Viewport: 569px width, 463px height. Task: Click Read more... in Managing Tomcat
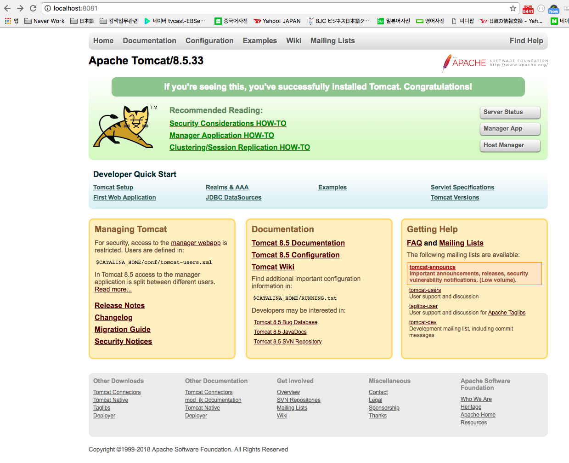tap(113, 289)
